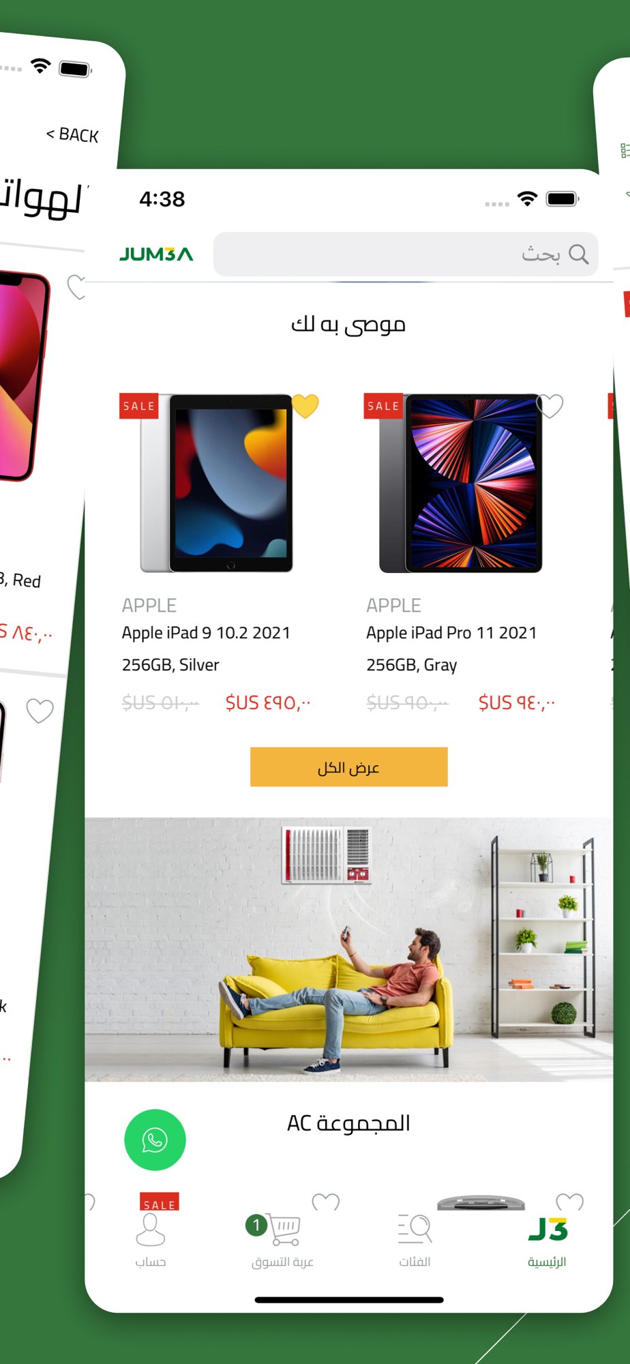
Task: Toggle favorite heart on iPad Pro 11
Action: tap(550, 406)
